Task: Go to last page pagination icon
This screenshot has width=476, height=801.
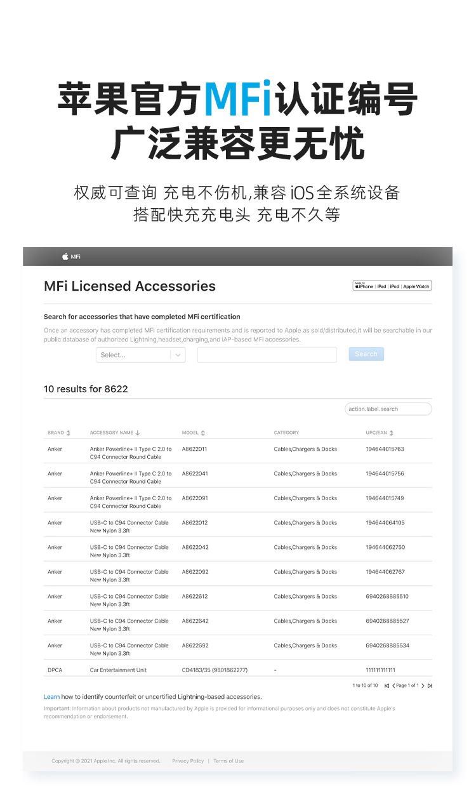Action: point(430,685)
